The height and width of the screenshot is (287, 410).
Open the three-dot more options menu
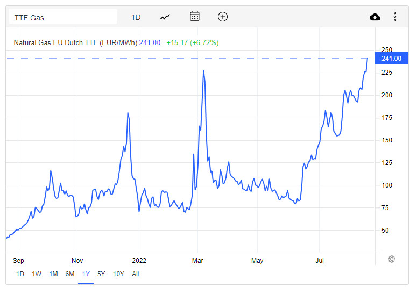click(x=395, y=17)
